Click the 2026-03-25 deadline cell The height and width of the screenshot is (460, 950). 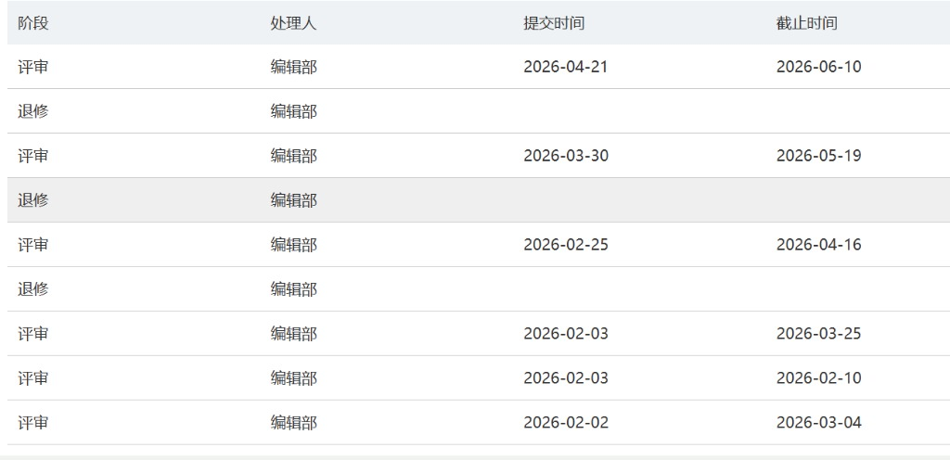click(818, 334)
